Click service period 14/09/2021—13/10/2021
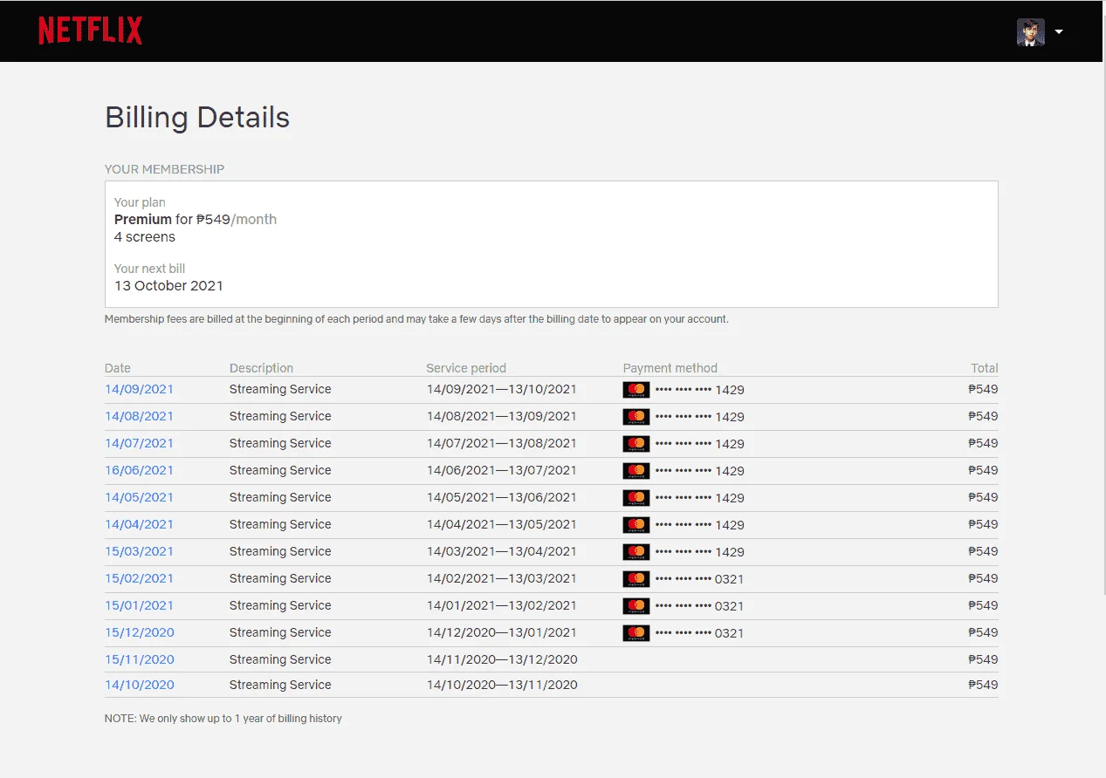 click(x=502, y=390)
